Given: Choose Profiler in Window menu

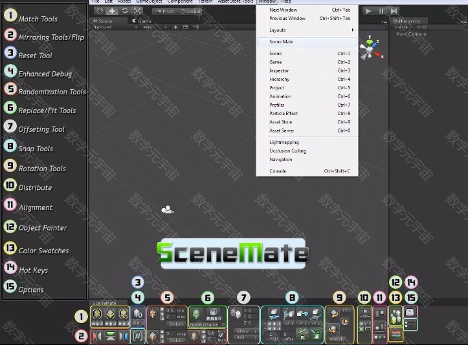Looking at the screenshot, I should click(x=307, y=105).
